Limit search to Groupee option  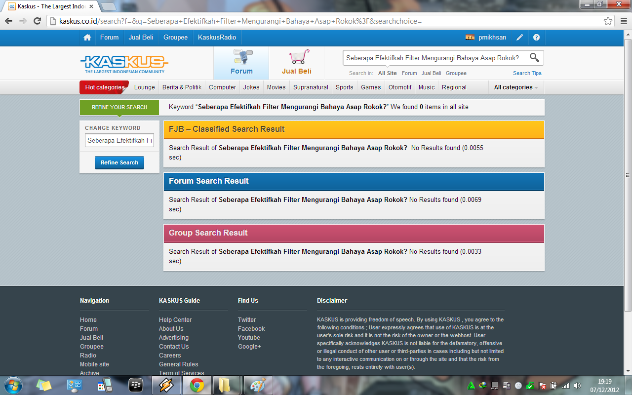456,73
